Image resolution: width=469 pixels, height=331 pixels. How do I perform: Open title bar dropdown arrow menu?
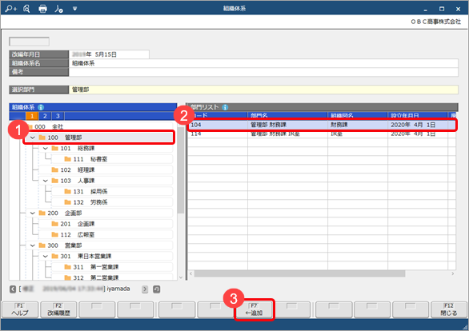point(74,9)
